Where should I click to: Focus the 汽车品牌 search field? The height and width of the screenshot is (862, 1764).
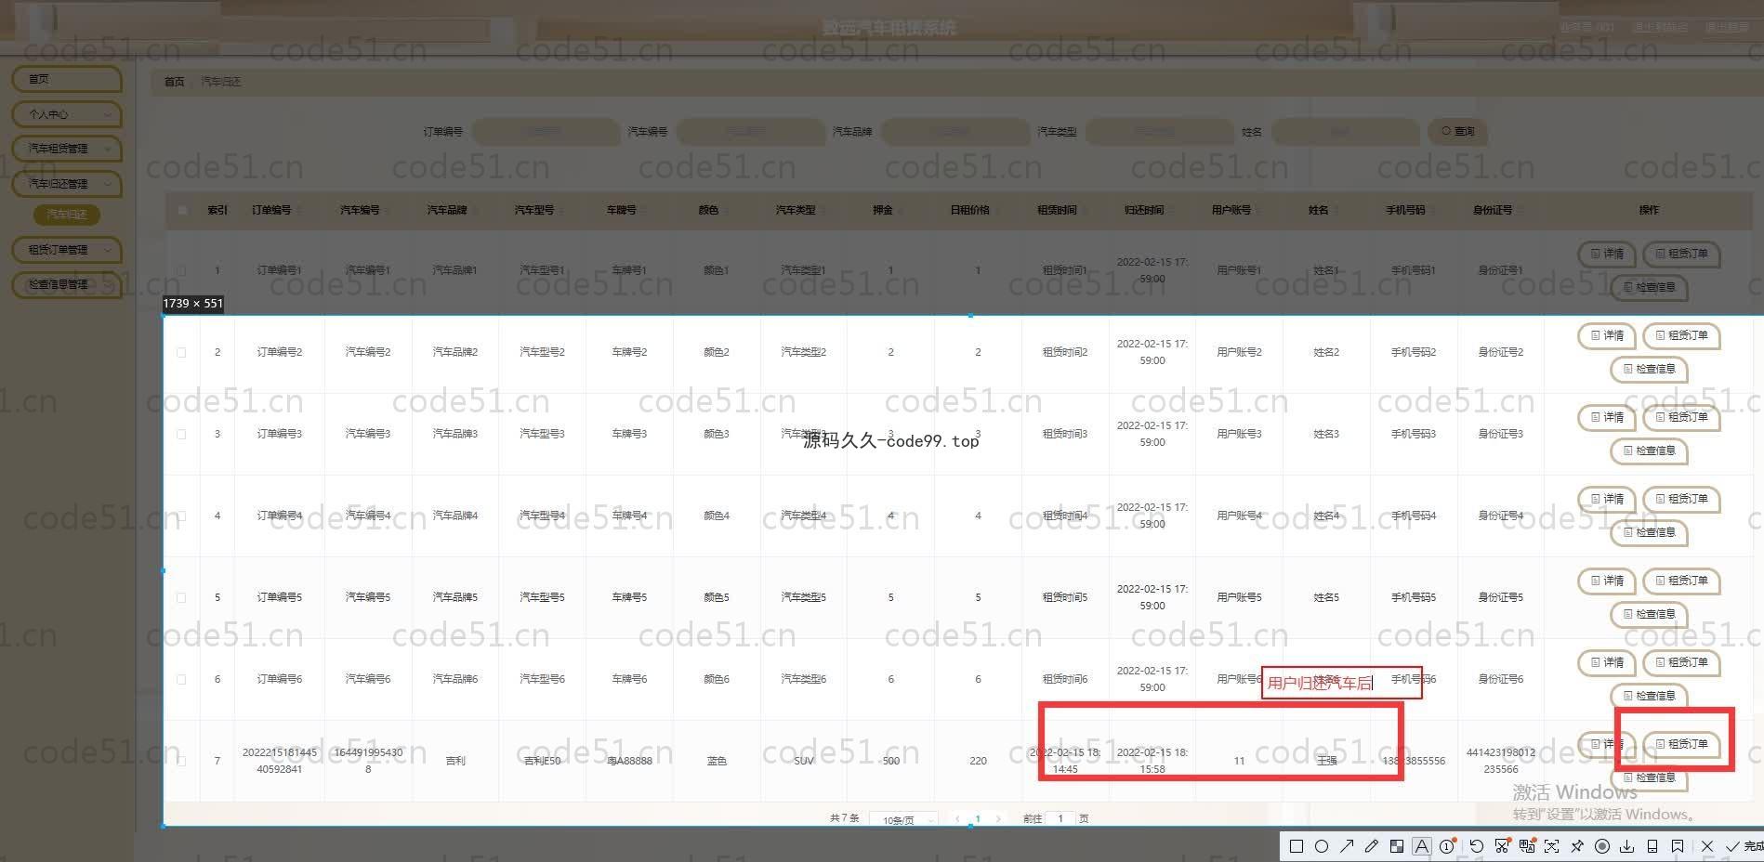pyautogui.click(x=954, y=132)
